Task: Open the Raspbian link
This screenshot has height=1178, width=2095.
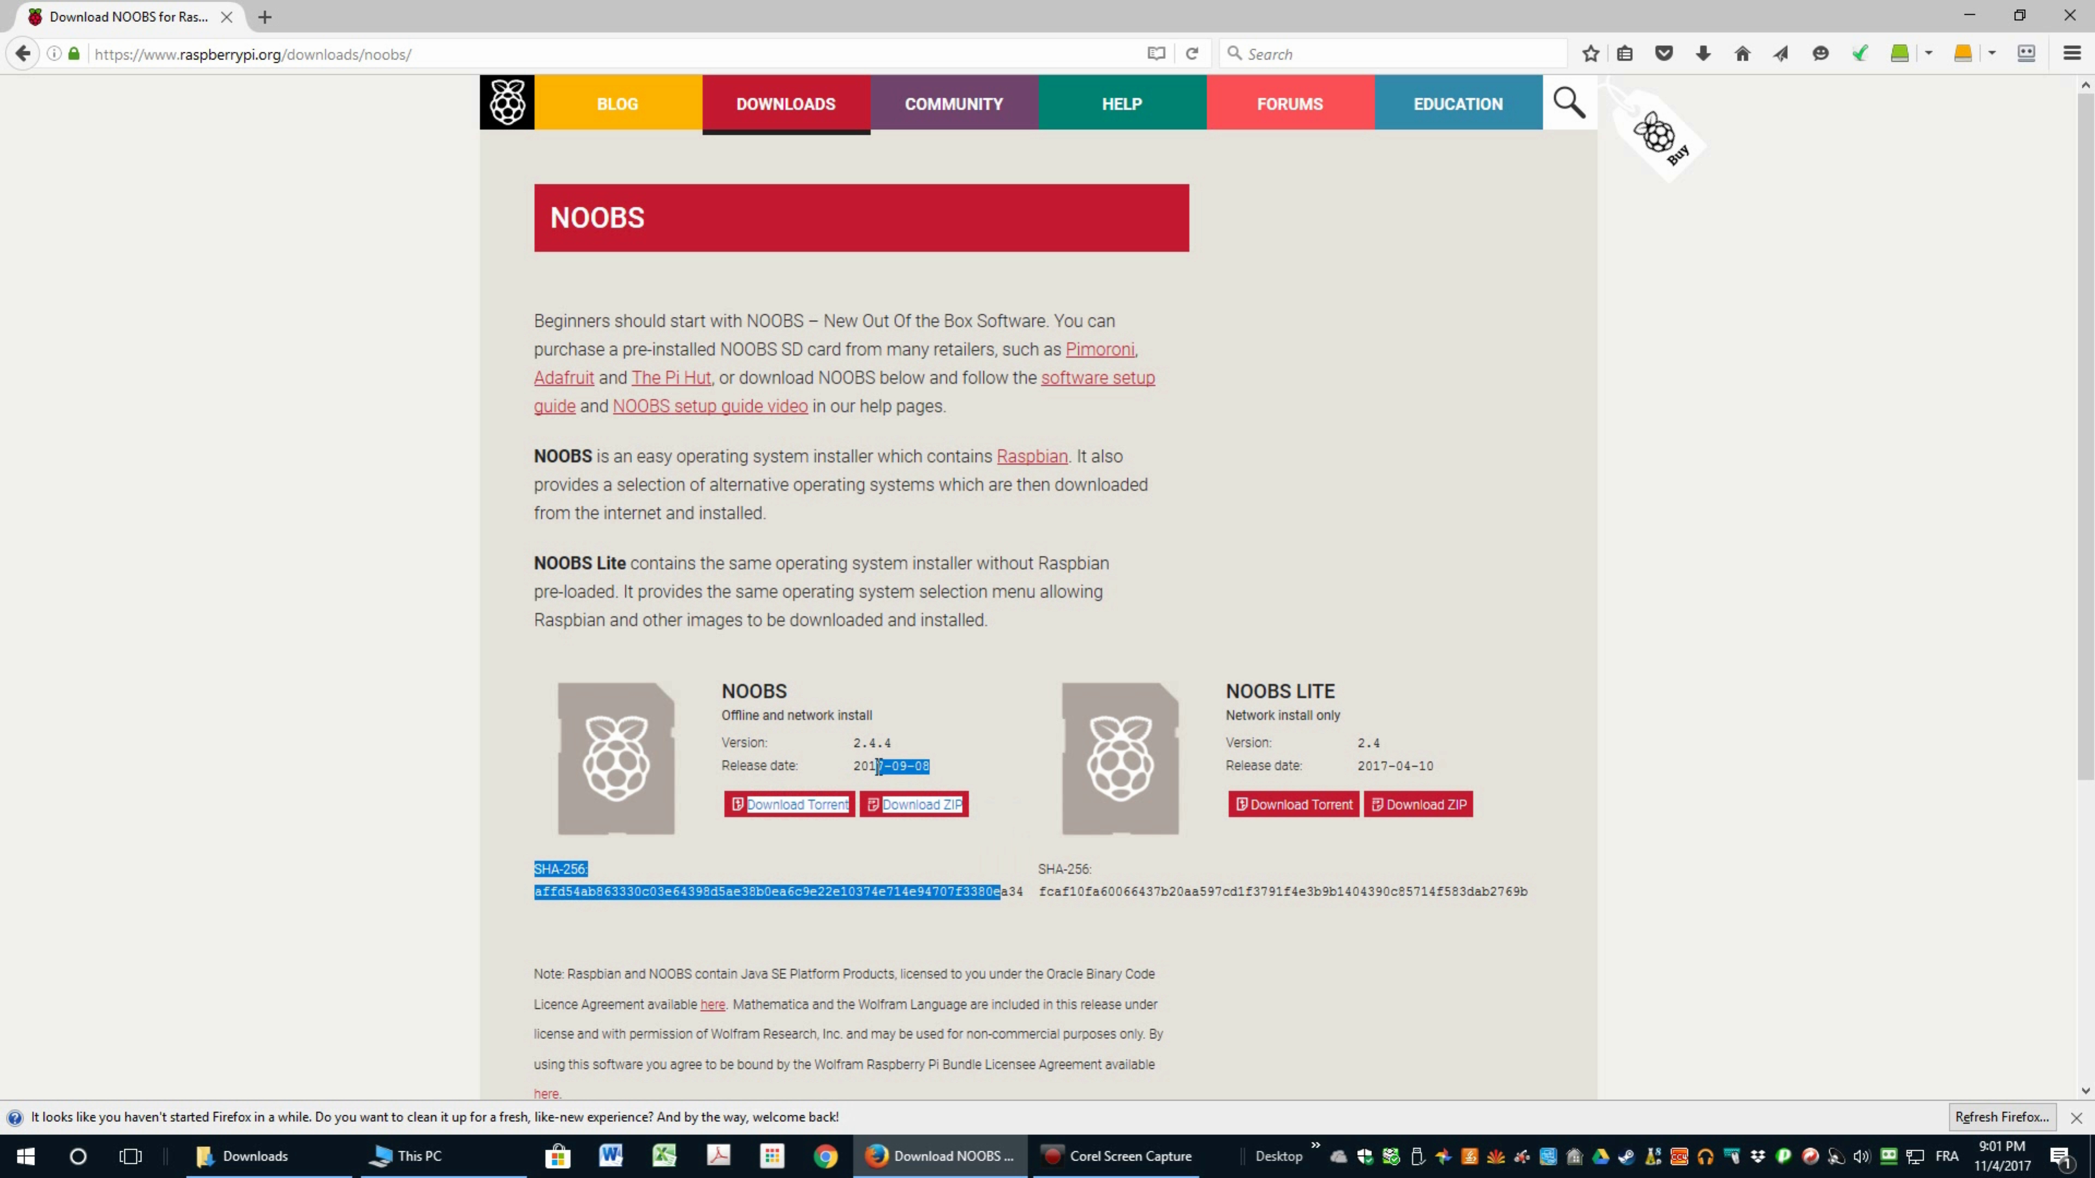Action: [1032, 457]
